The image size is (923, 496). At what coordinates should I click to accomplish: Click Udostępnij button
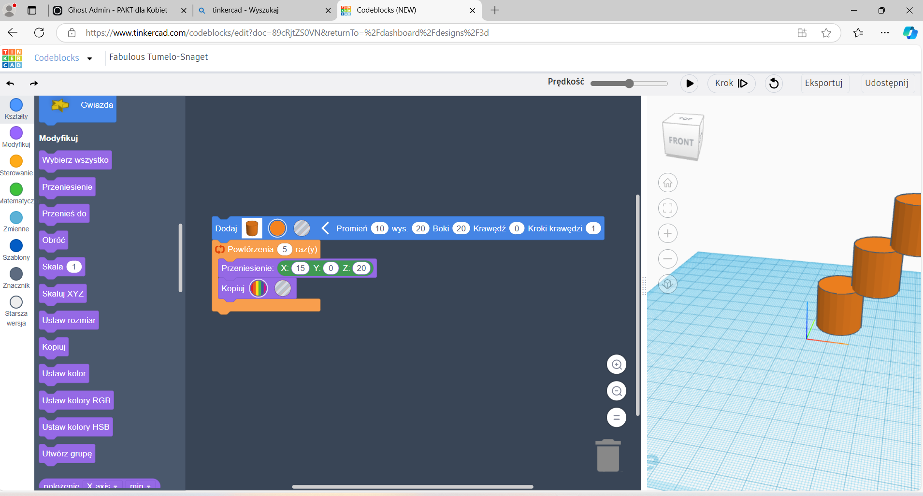coord(887,83)
